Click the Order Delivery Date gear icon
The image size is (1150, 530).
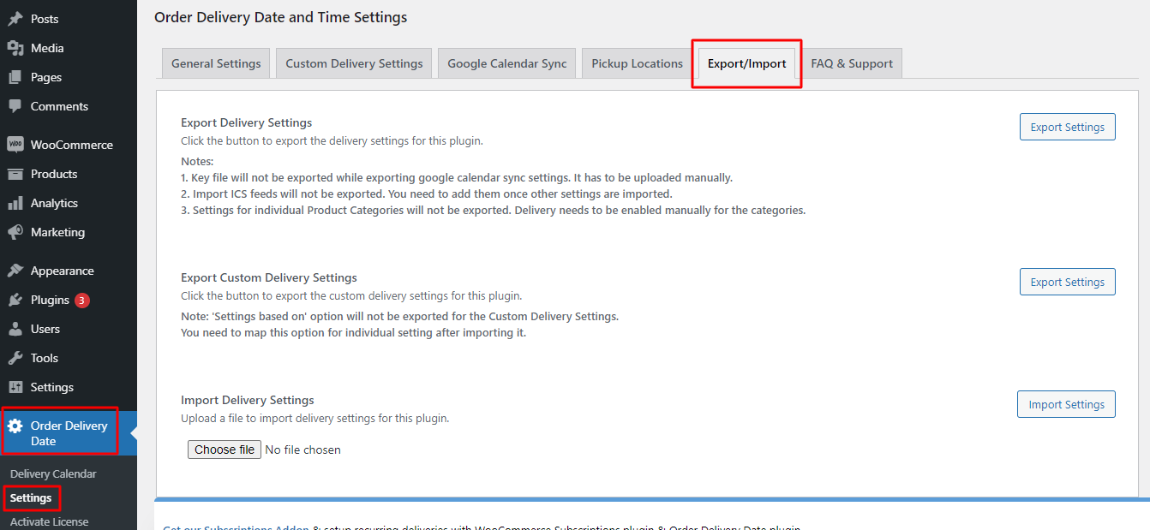[19, 426]
